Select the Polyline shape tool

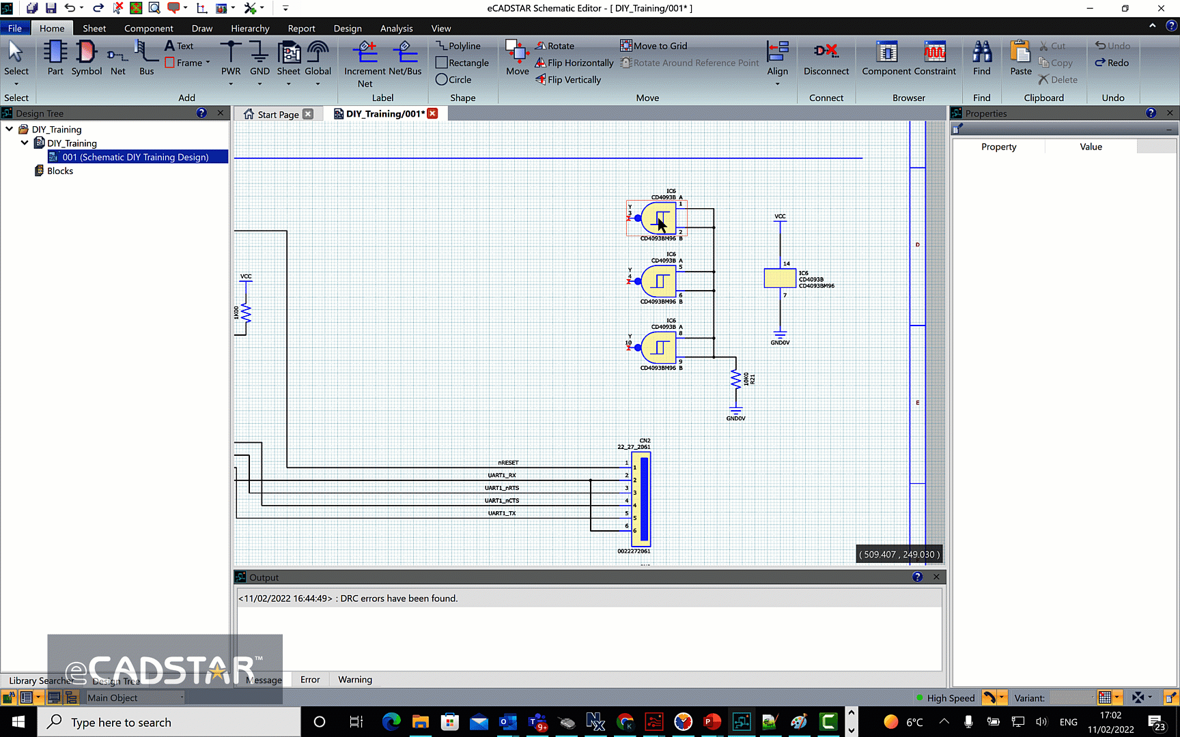(458, 46)
